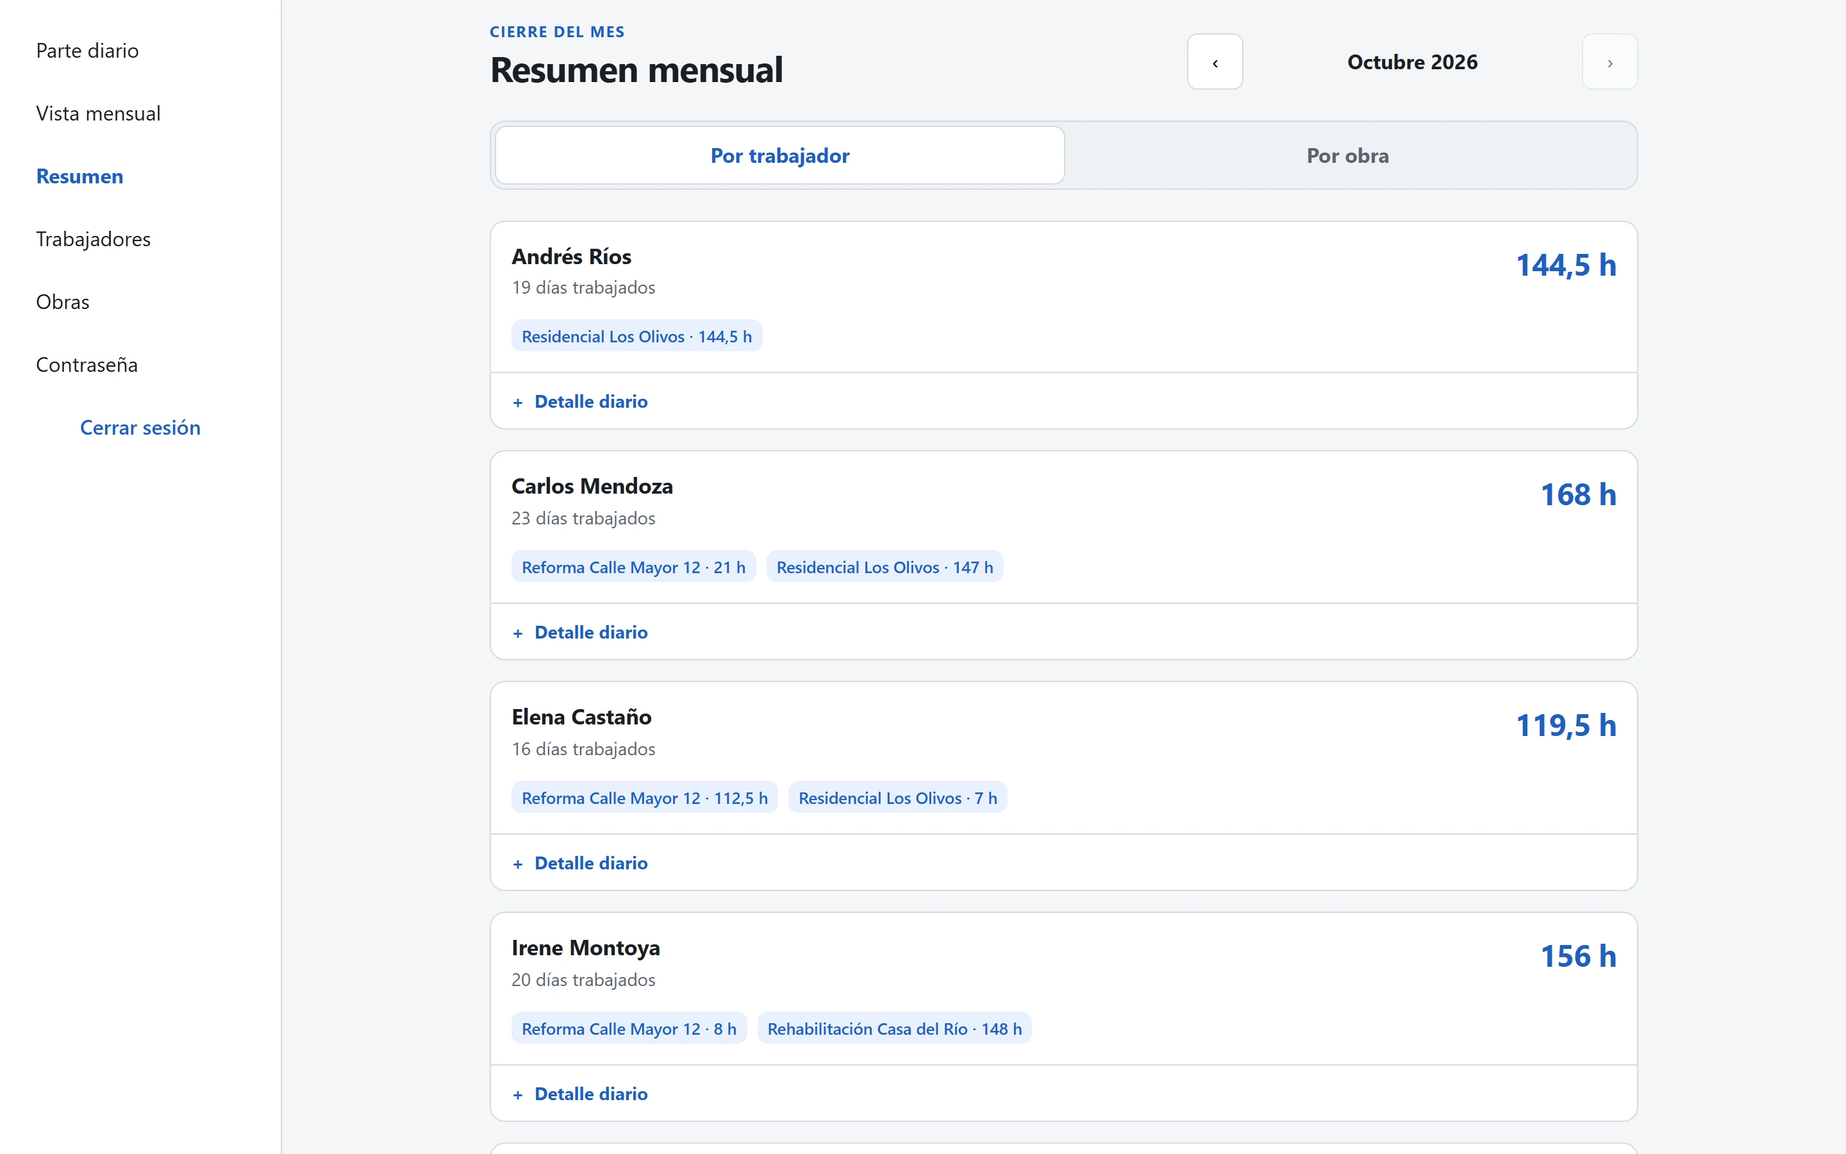Open Vista mensual in the sidebar

tap(99, 113)
